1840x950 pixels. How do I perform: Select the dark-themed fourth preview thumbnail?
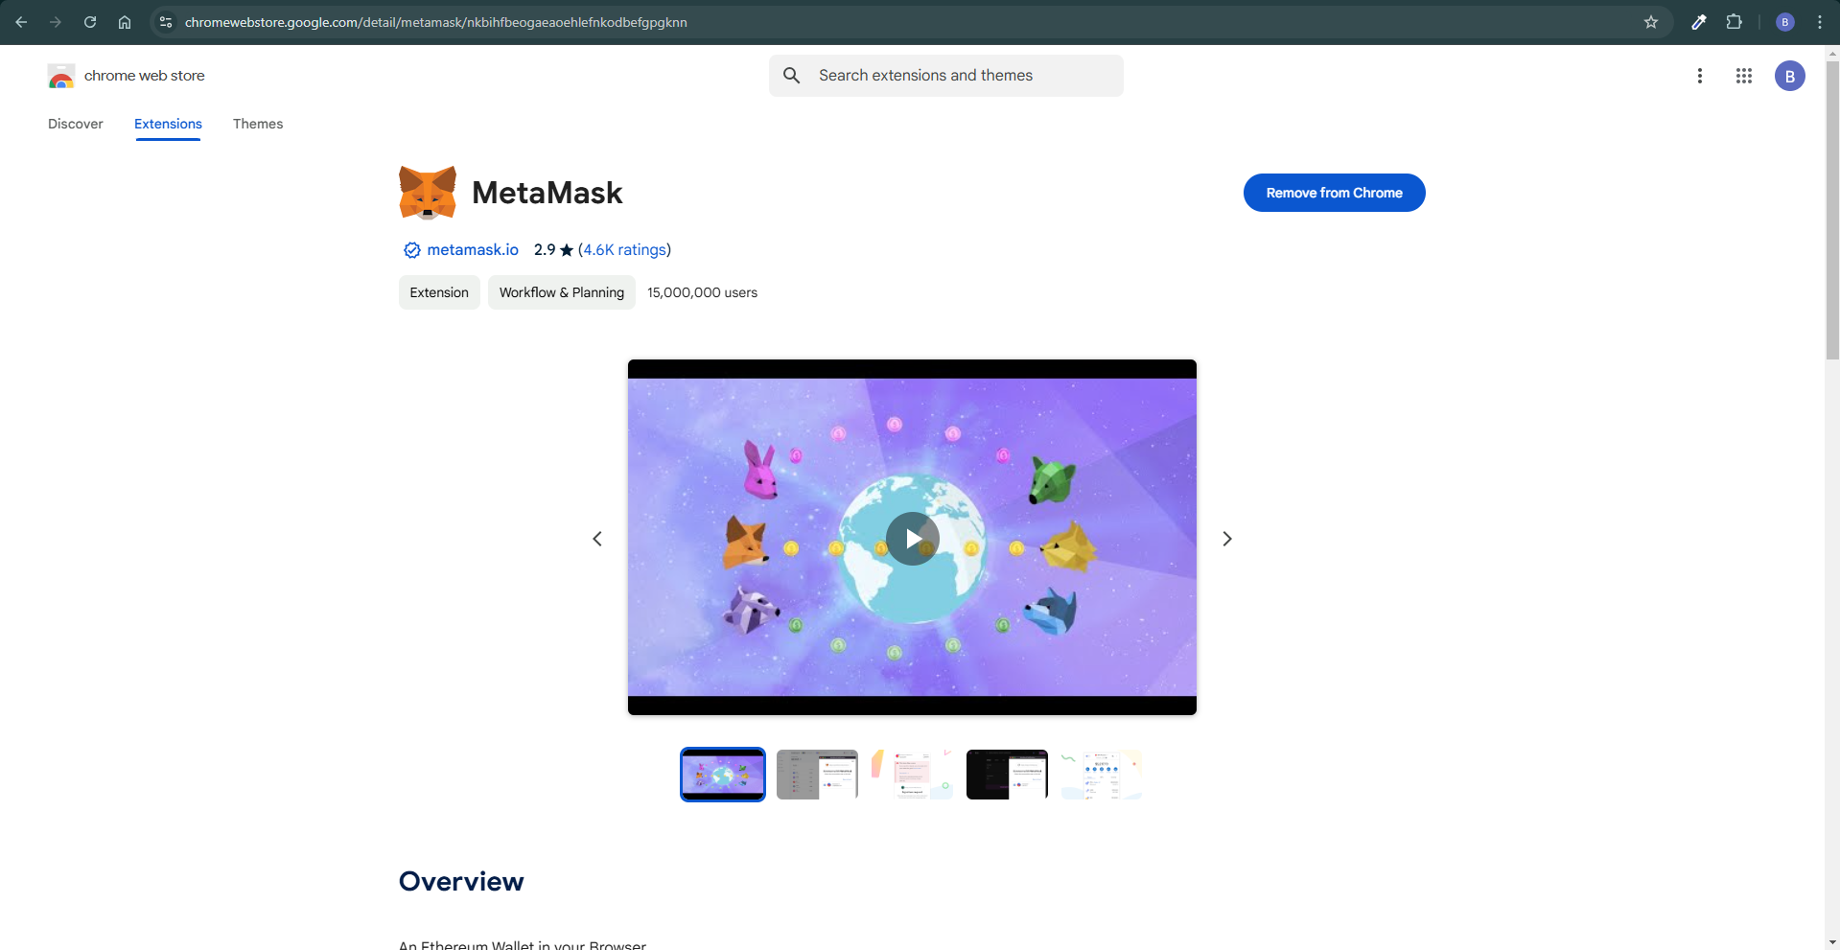1007,775
